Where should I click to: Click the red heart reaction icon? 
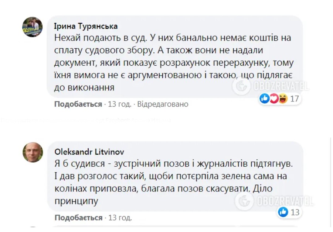tap(274, 98)
